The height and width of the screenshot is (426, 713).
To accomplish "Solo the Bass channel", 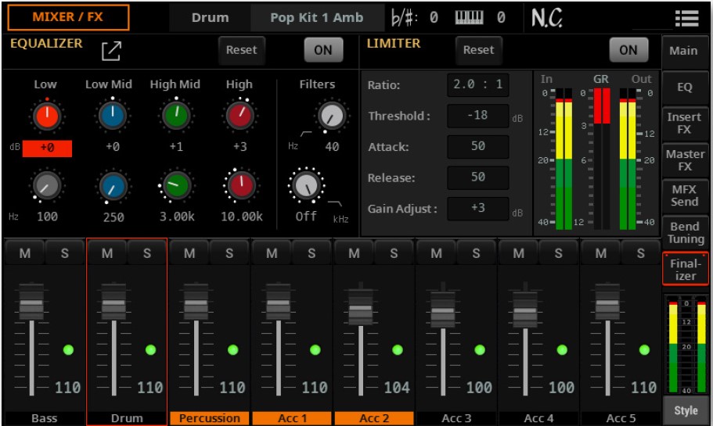I will (x=65, y=253).
